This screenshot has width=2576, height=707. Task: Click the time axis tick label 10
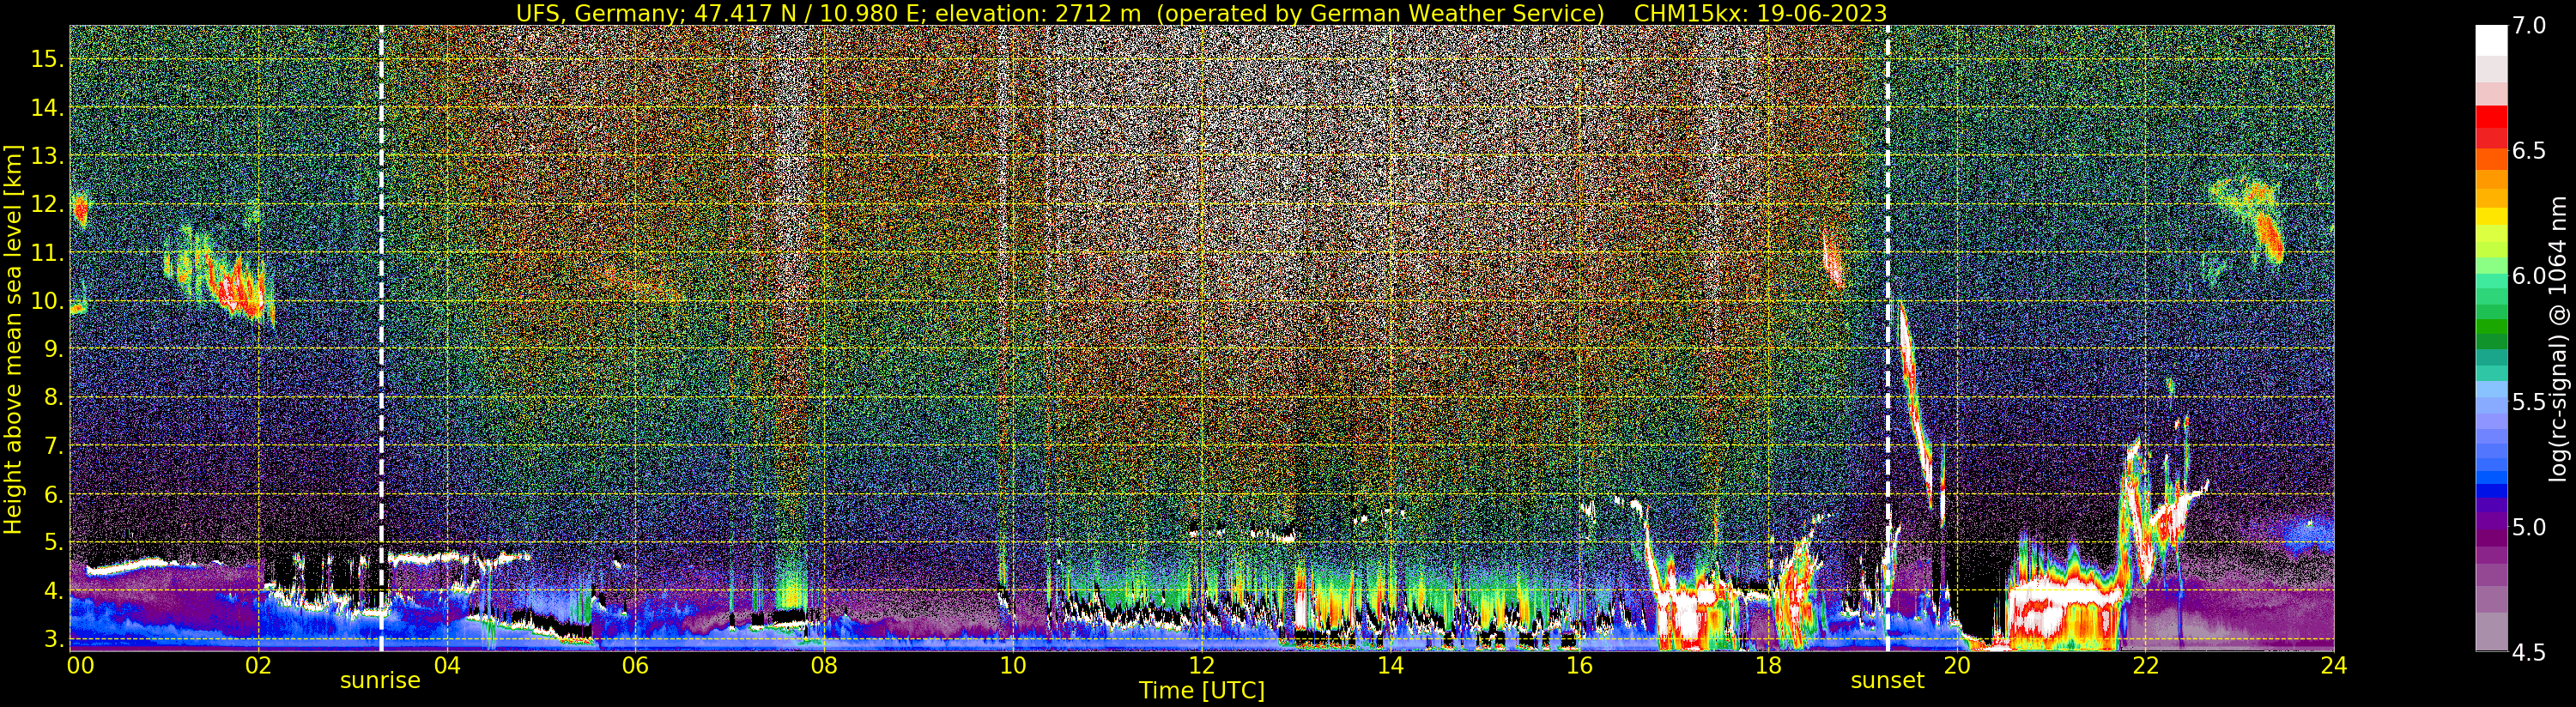pyautogui.click(x=1013, y=666)
